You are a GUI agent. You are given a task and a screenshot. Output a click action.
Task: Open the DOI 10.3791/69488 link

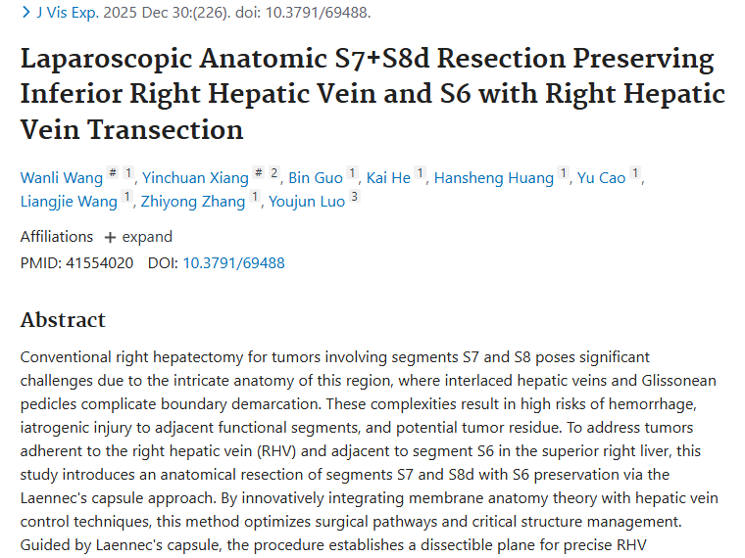tap(233, 262)
